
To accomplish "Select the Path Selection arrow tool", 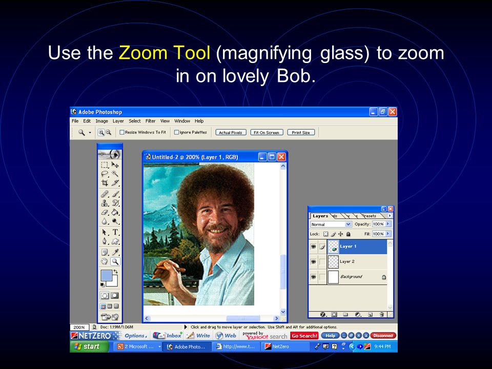I will pyautogui.click(x=105, y=232).
